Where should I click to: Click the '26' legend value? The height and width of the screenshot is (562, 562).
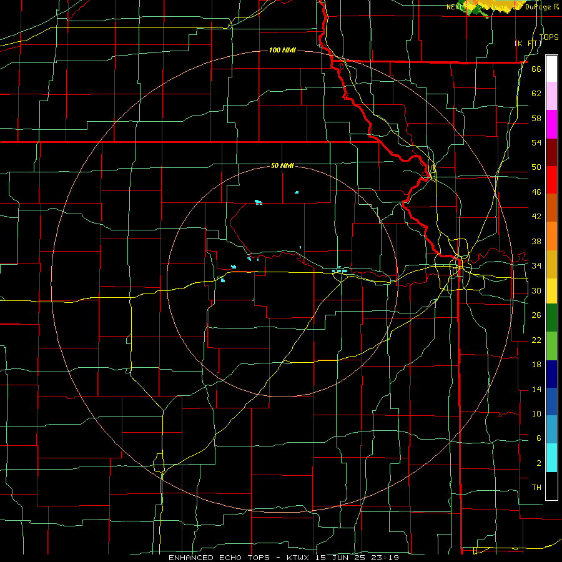(536, 315)
